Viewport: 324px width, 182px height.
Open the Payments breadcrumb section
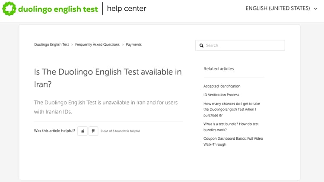[x=133, y=44]
